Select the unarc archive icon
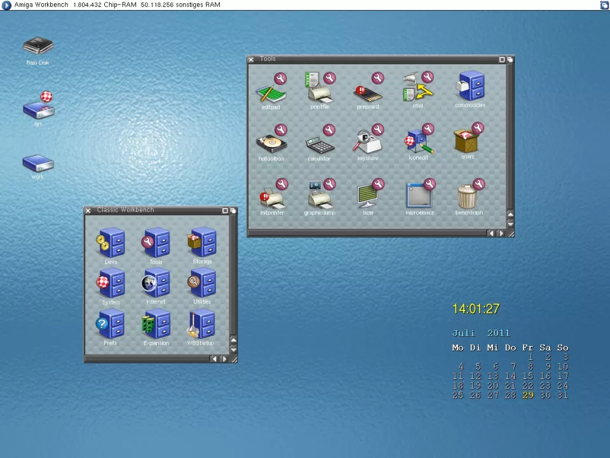Viewport: 610px width, 458px height. pyautogui.click(x=468, y=140)
